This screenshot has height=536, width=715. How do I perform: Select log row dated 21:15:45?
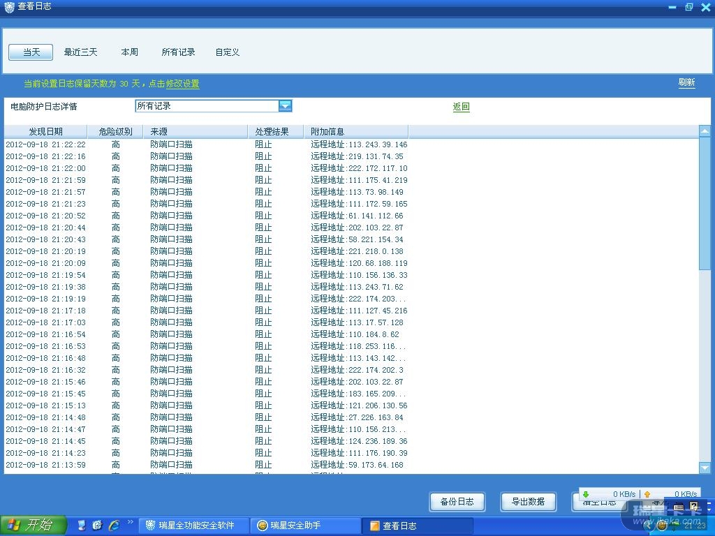351,394
